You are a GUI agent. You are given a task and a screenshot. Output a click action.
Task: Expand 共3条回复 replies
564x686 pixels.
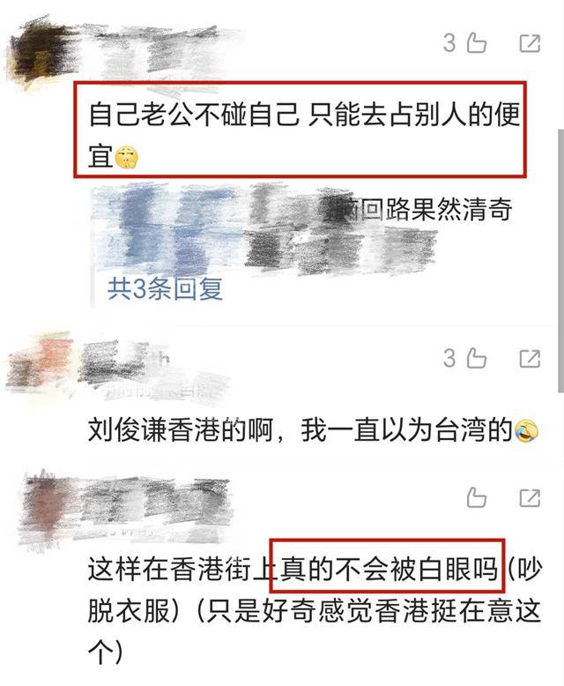166,288
